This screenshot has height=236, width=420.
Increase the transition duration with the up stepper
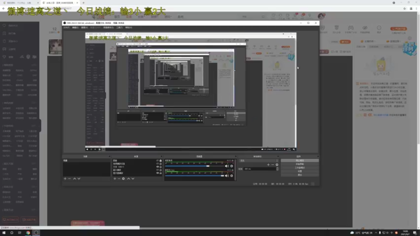click(277, 168)
